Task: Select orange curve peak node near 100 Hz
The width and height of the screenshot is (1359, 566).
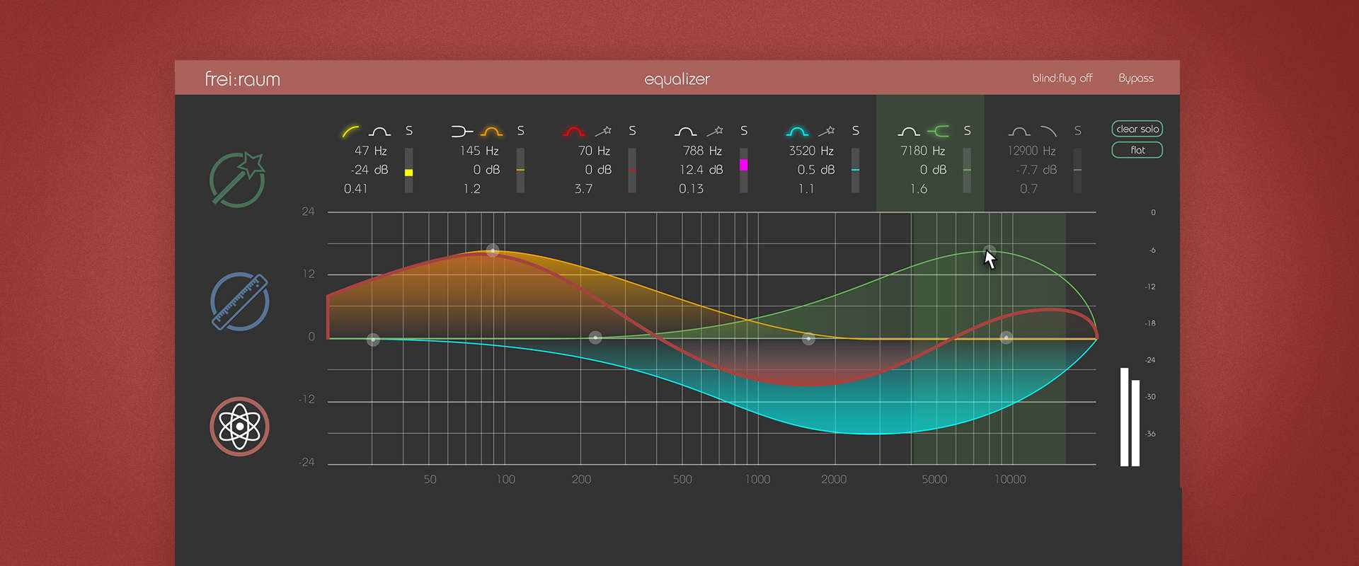Action: (493, 250)
